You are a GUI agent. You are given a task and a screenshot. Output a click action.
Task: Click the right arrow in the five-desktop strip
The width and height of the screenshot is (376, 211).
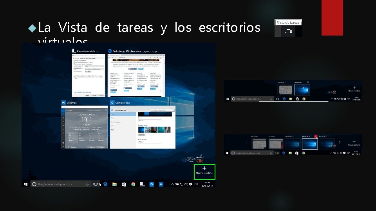tap(339, 142)
